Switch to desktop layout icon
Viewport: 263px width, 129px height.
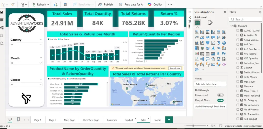pyautogui.click(x=10, y=119)
